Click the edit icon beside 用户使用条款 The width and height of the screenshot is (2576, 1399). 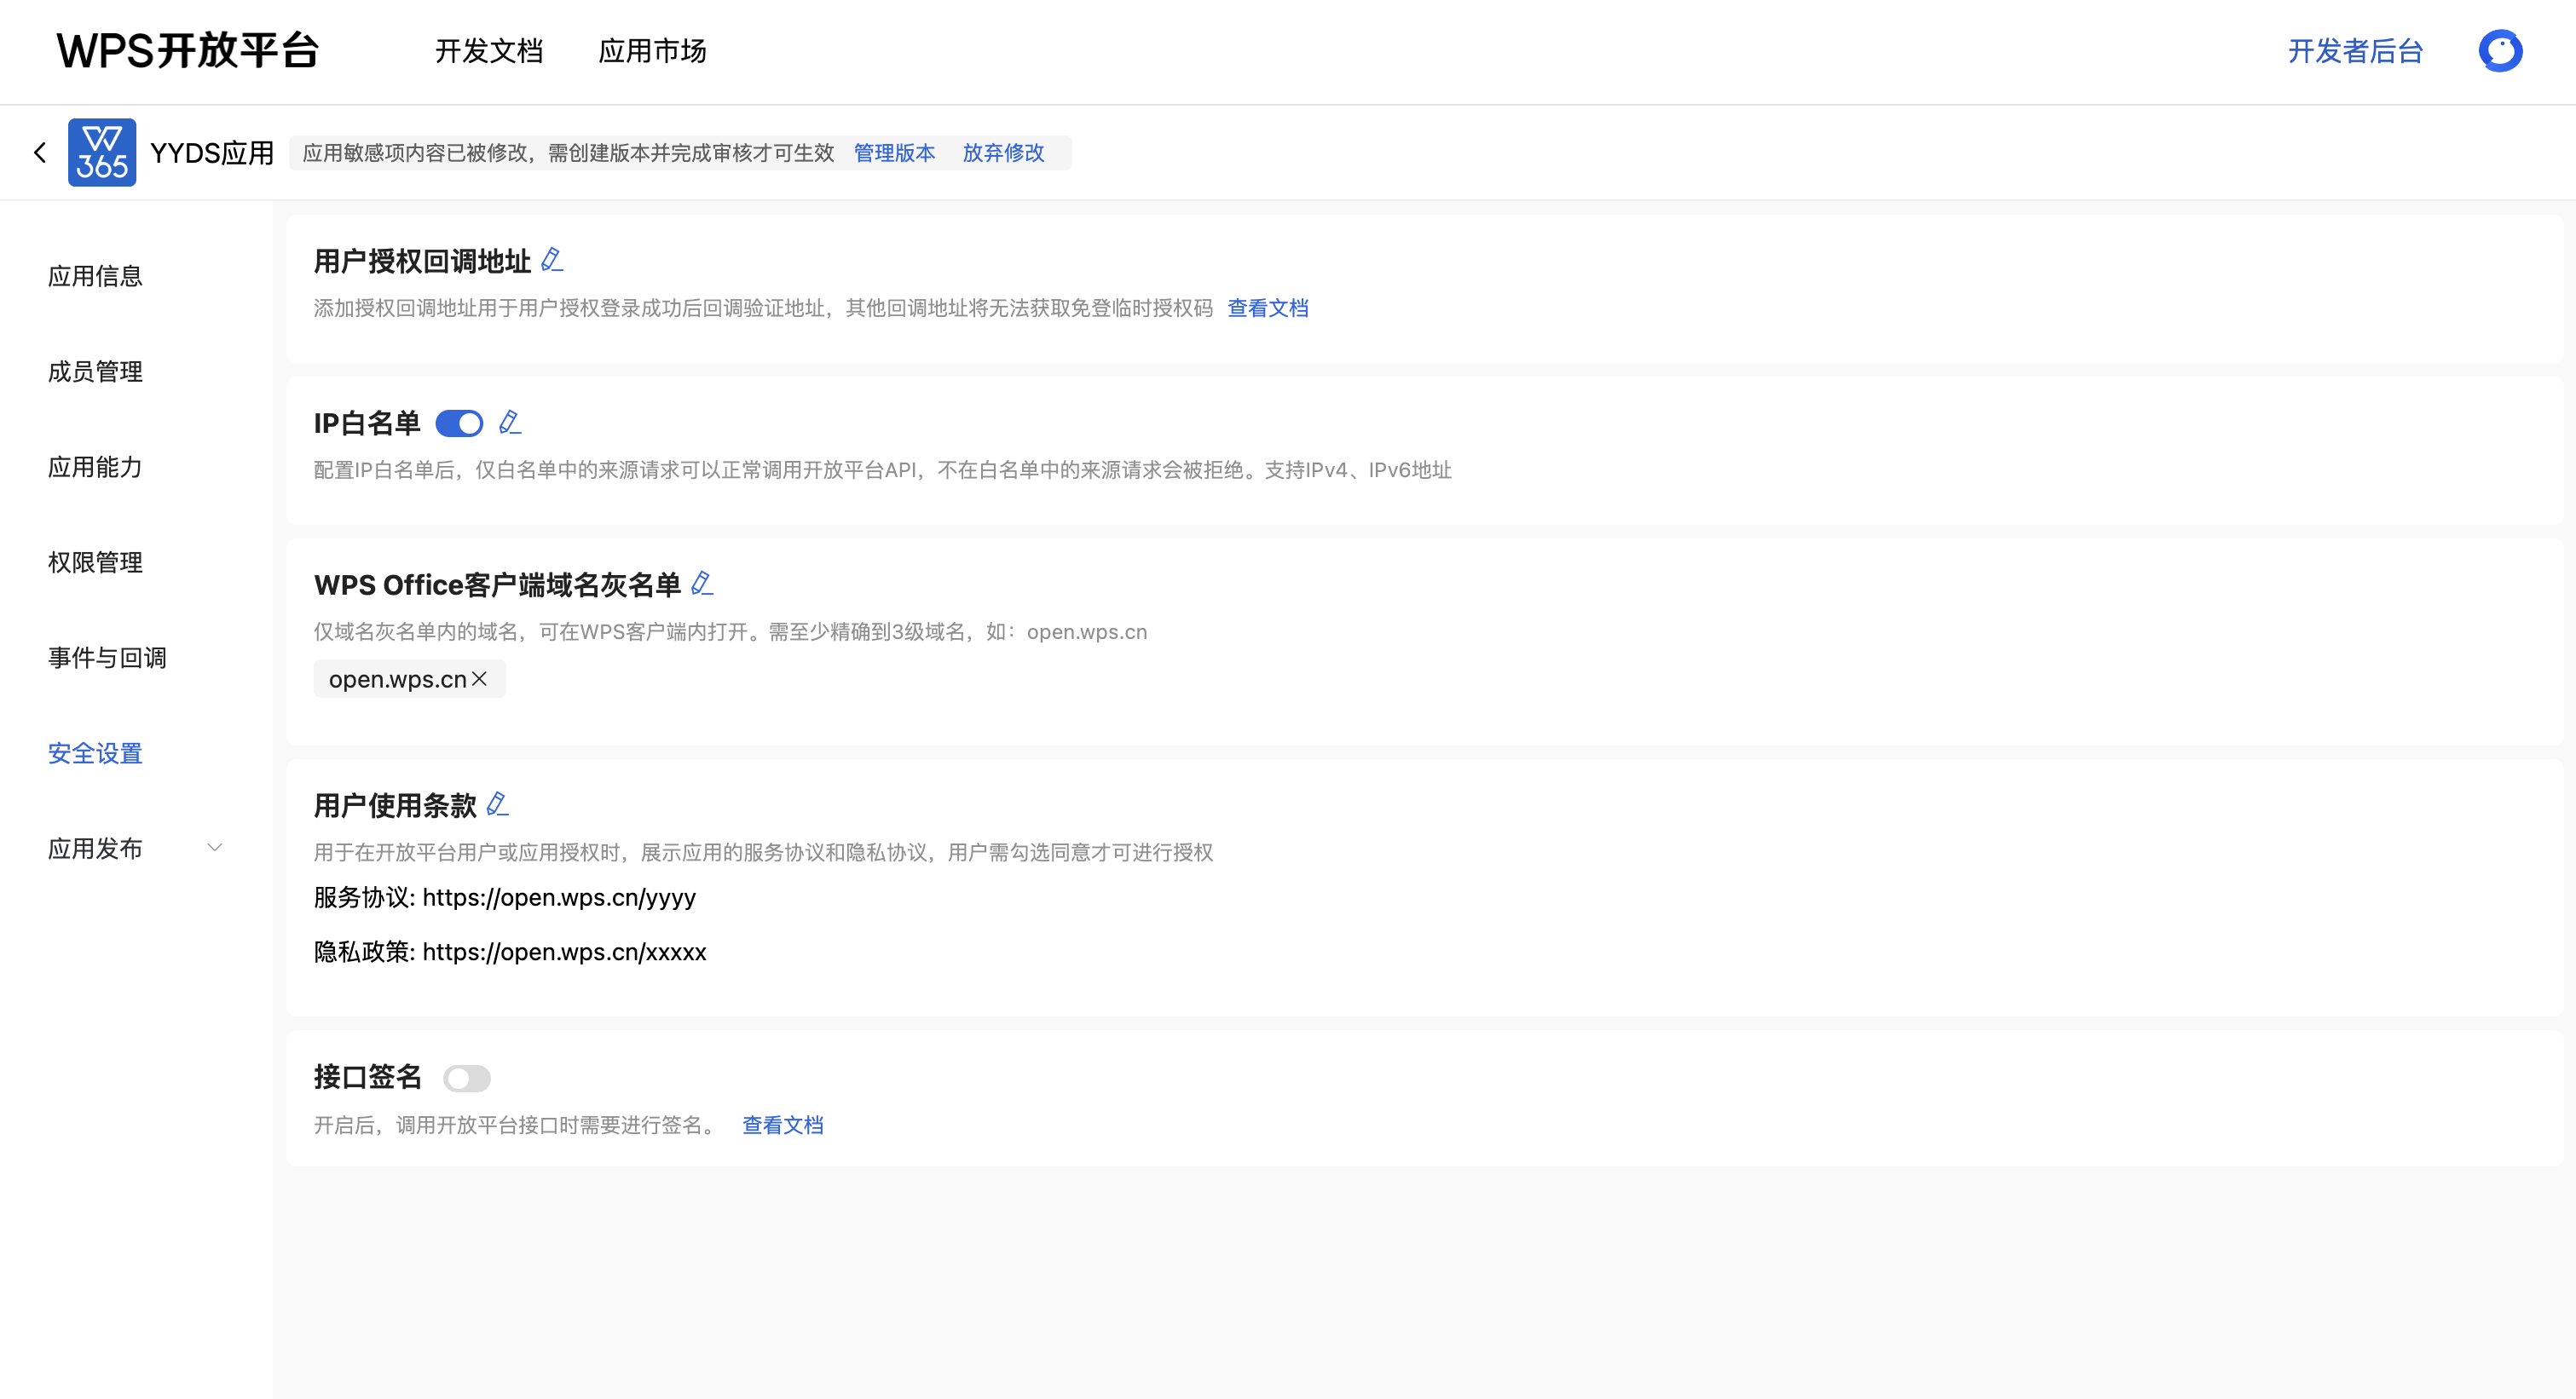497,804
